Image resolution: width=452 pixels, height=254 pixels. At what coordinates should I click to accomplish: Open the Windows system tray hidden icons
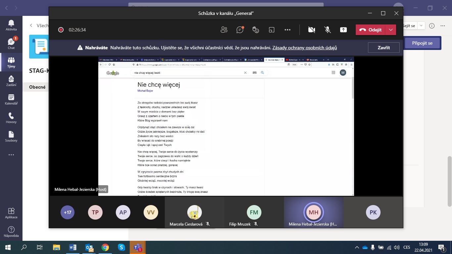357,247
